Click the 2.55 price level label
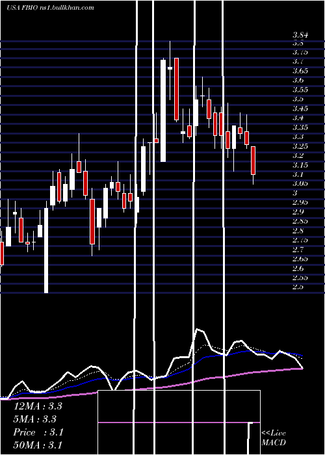325x455 pixels. (300, 278)
